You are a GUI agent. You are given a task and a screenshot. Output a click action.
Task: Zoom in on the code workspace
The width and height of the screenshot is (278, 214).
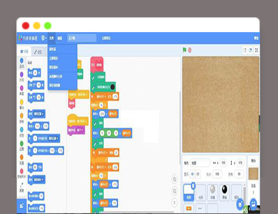(x=174, y=178)
